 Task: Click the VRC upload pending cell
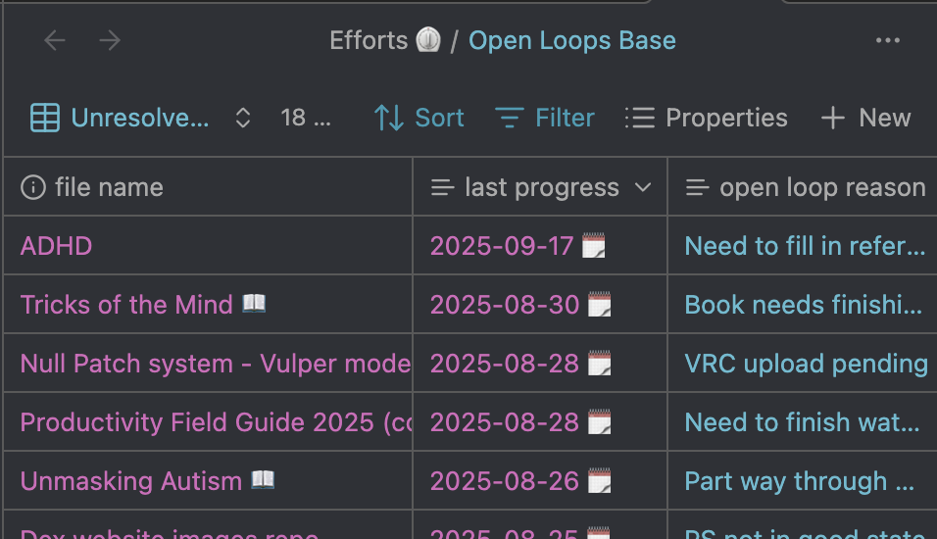[806, 364]
